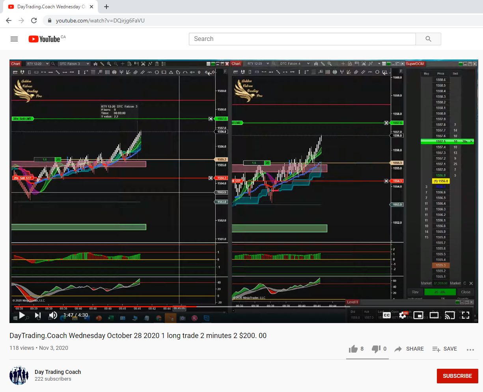Select ellipse drawing tool in left chart

point(157,72)
